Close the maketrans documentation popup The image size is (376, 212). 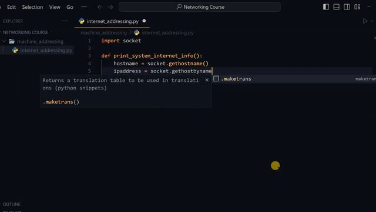click(x=207, y=80)
